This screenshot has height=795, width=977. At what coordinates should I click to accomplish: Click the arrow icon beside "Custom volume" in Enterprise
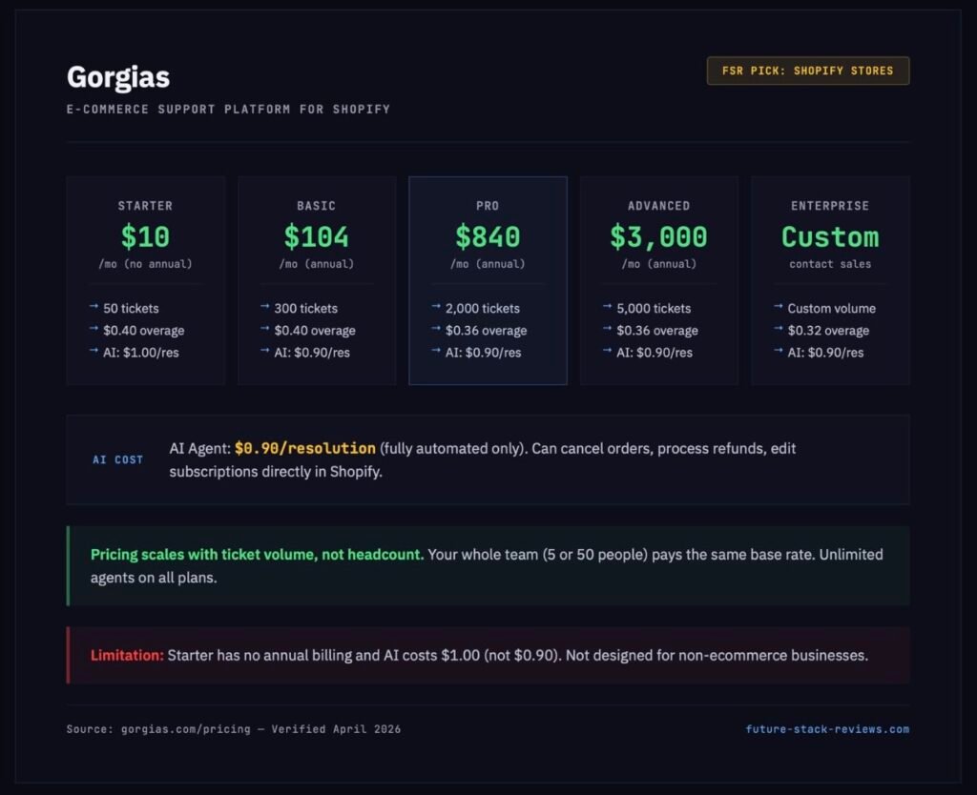pyautogui.click(x=779, y=308)
